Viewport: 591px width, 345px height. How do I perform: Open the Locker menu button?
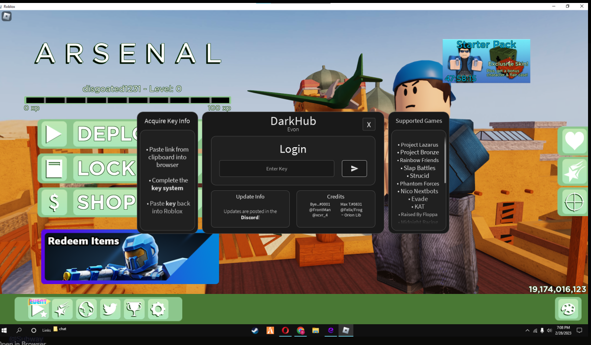tap(106, 169)
